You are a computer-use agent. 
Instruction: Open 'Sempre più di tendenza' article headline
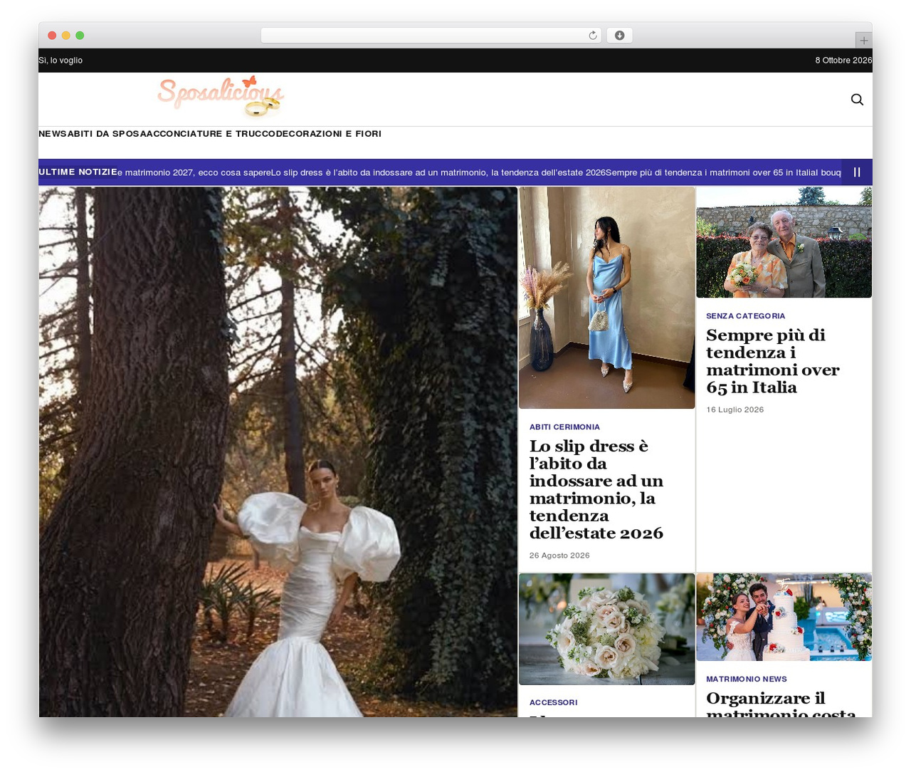773,361
